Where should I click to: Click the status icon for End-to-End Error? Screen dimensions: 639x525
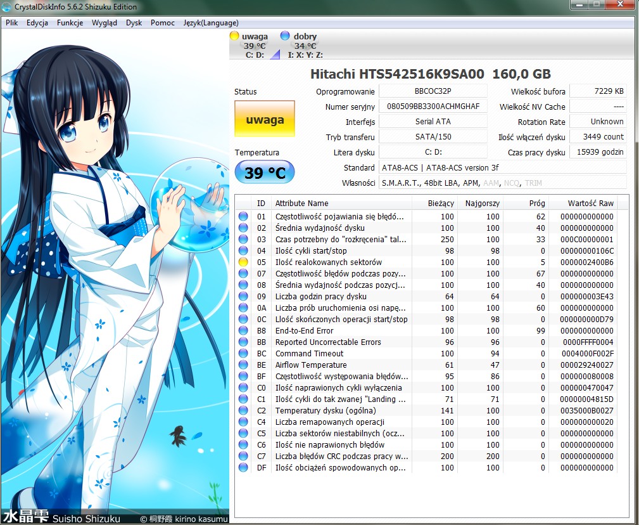pyautogui.click(x=243, y=331)
